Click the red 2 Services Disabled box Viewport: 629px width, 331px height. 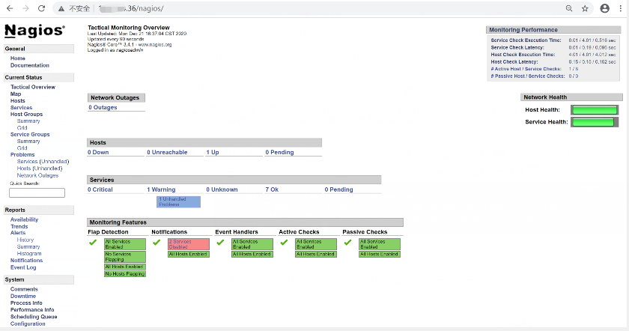click(x=189, y=244)
